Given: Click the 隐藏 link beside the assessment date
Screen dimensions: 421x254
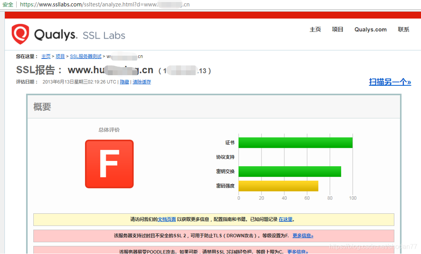Looking at the screenshot, I should (124, 82).
